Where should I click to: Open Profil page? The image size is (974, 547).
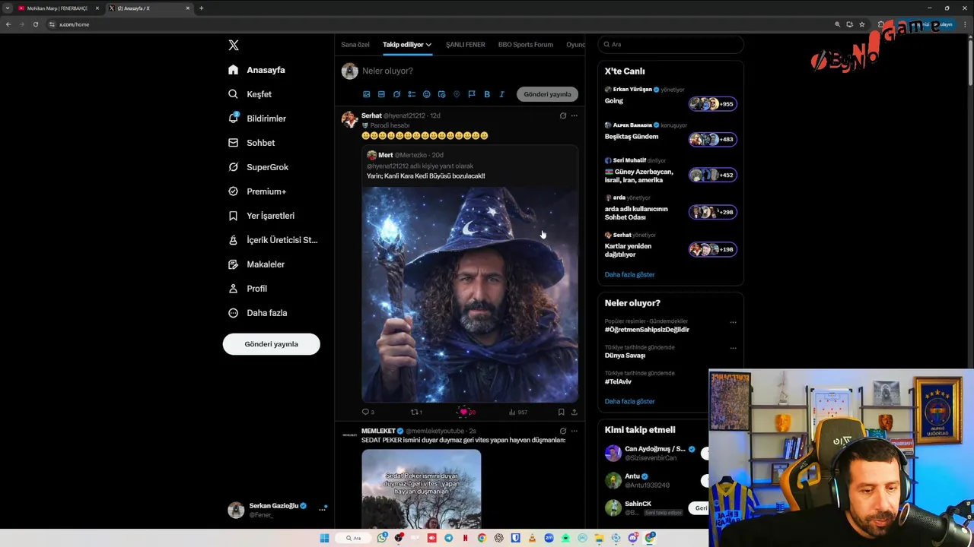coord(247,289)
